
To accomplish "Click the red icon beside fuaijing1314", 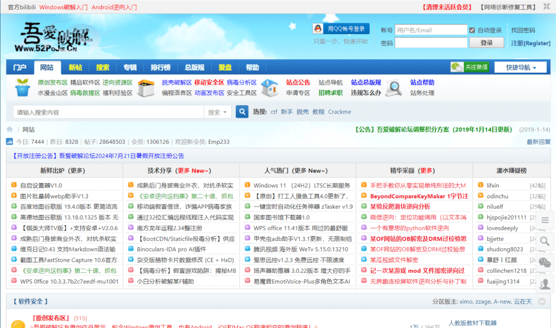I will [481, 281].
